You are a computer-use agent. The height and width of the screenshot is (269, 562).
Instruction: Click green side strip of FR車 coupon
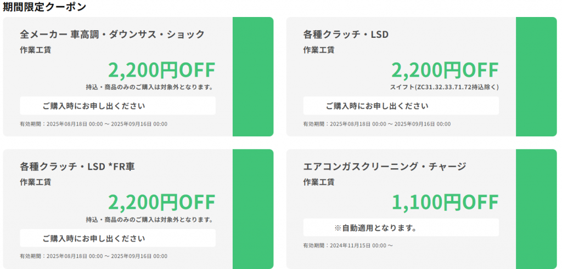pyautogui.click(x=253, y=209)
